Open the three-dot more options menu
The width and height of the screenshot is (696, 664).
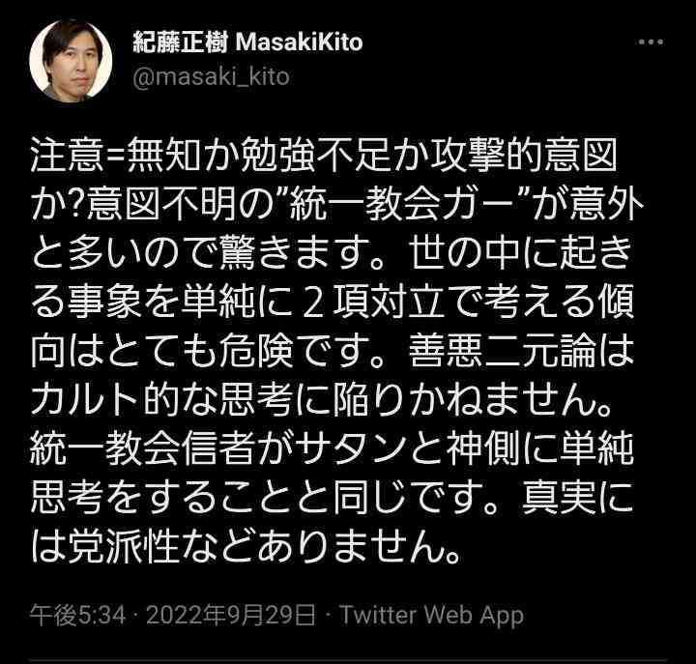(651, 43)
